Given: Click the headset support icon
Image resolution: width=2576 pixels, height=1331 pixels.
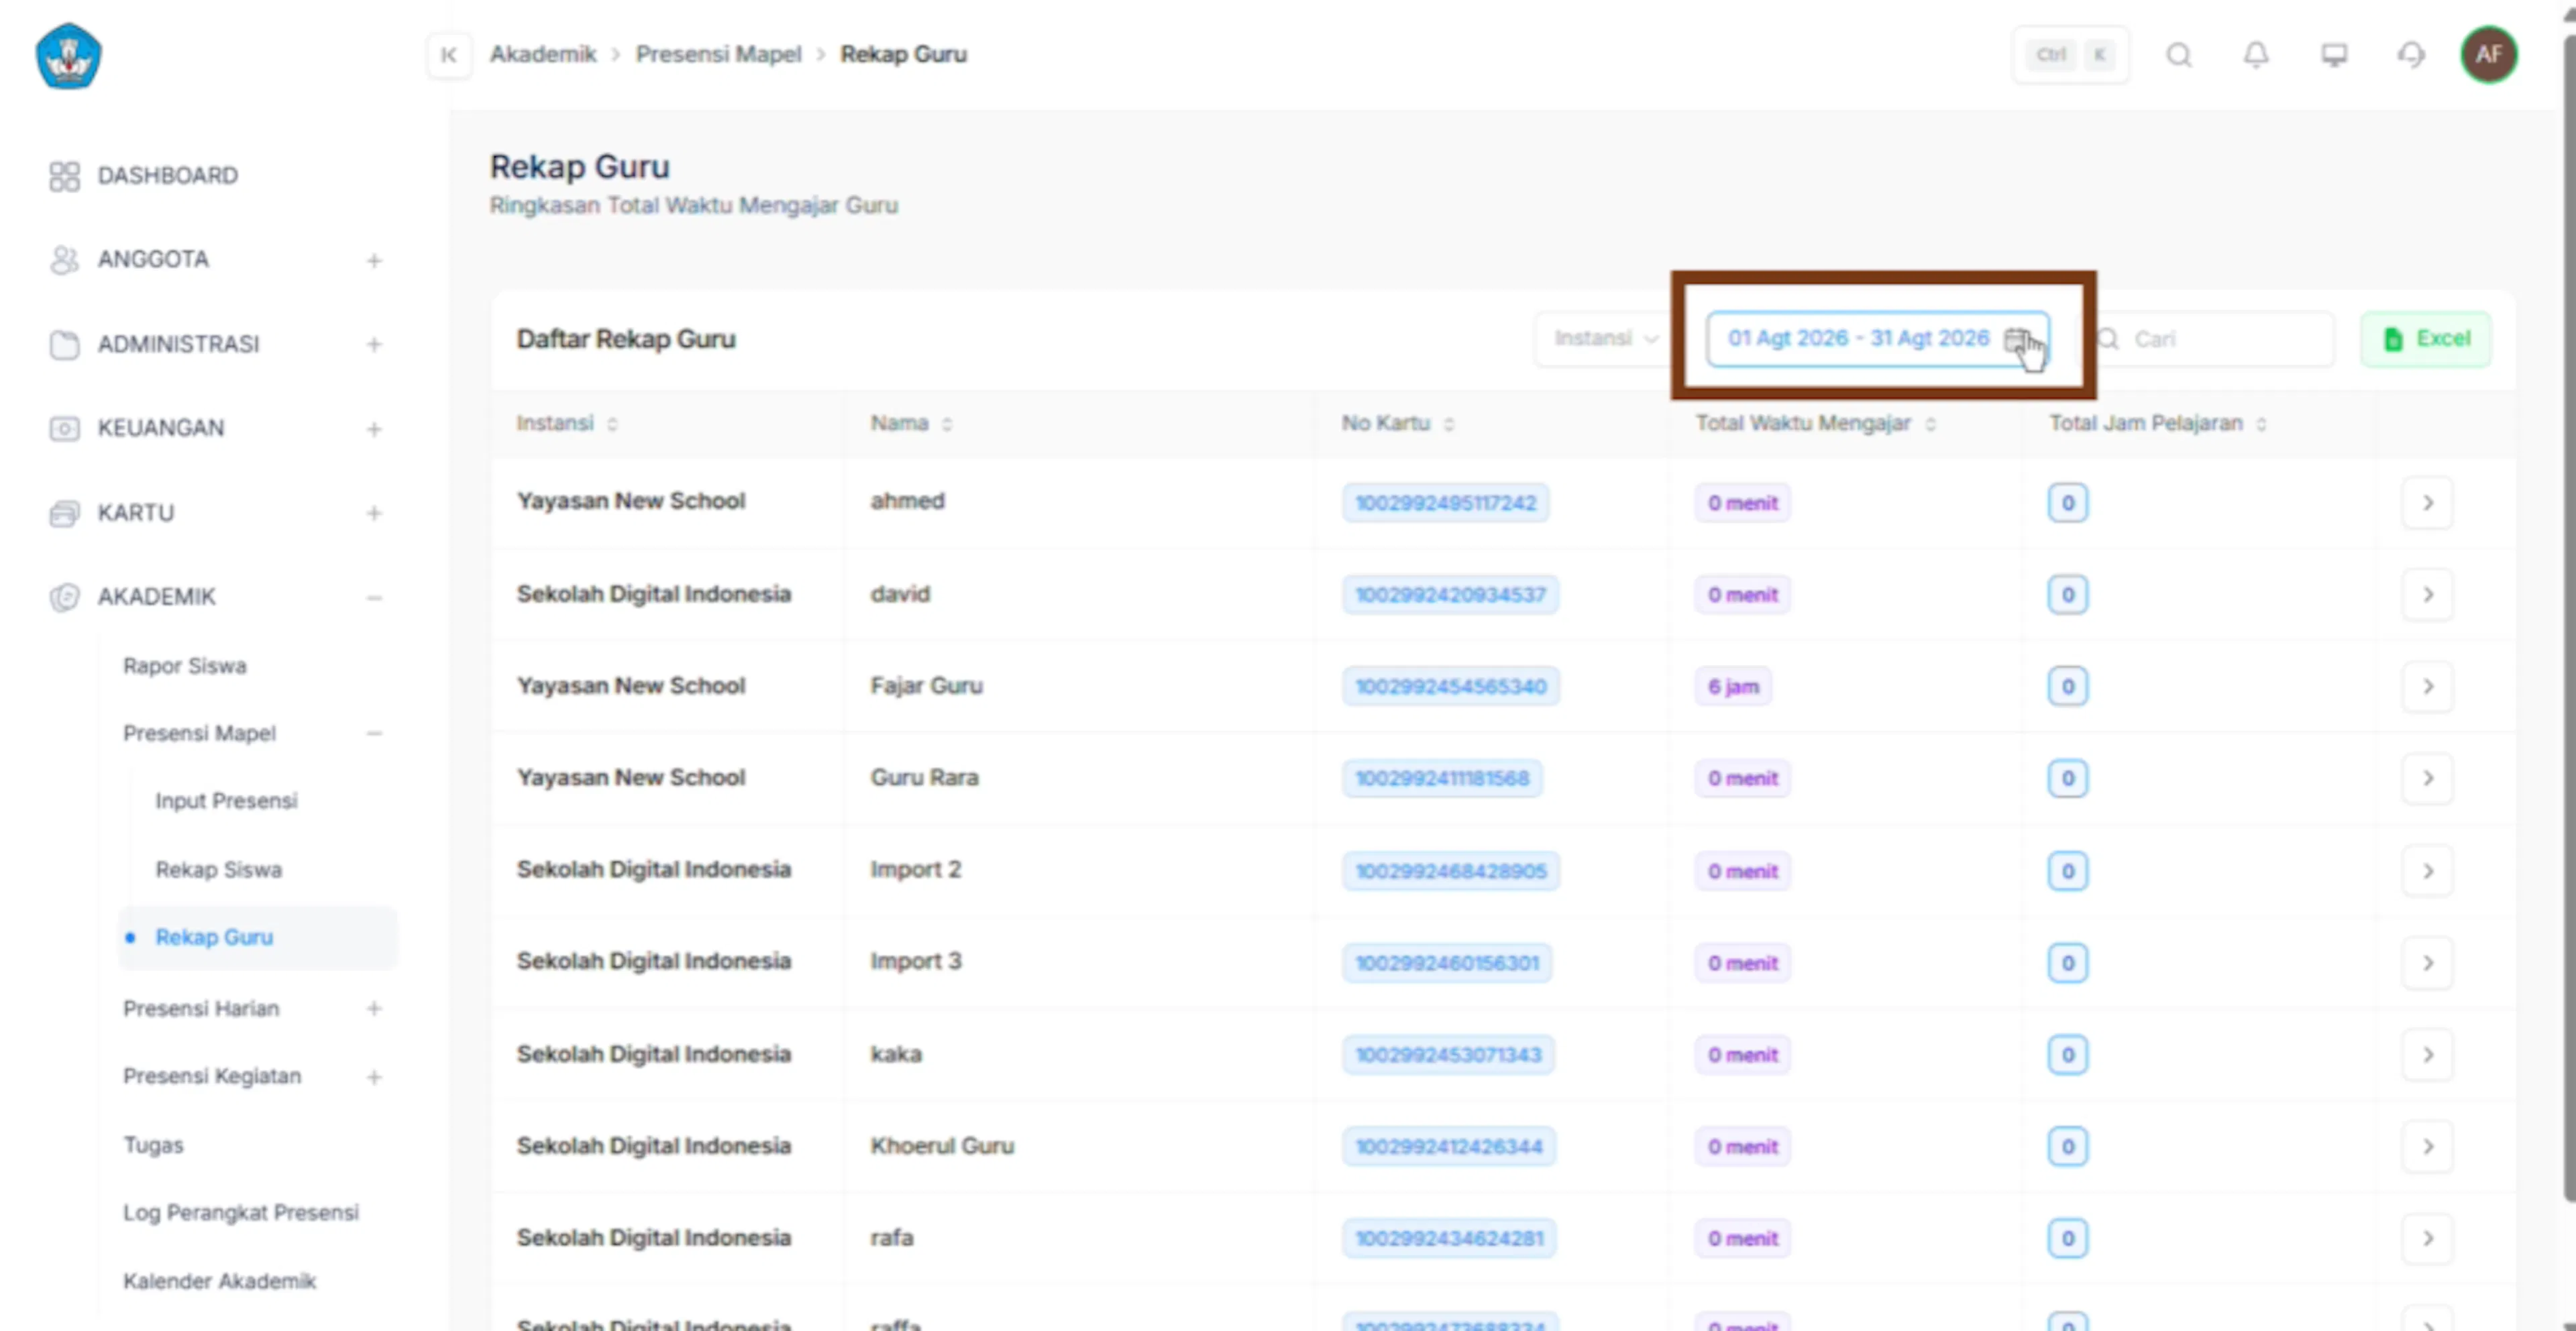Looking at the screenshot, I should 2411,55.
